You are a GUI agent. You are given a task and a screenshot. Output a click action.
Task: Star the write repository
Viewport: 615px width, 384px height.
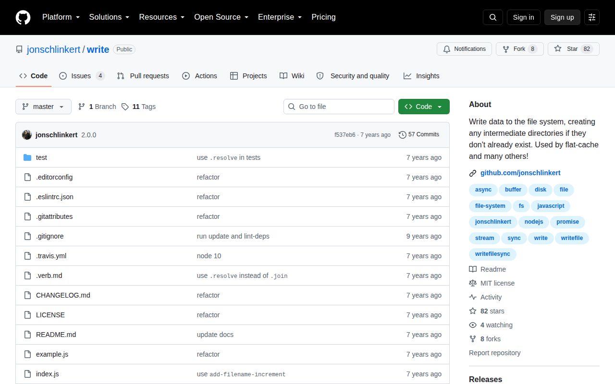[574, 49]
